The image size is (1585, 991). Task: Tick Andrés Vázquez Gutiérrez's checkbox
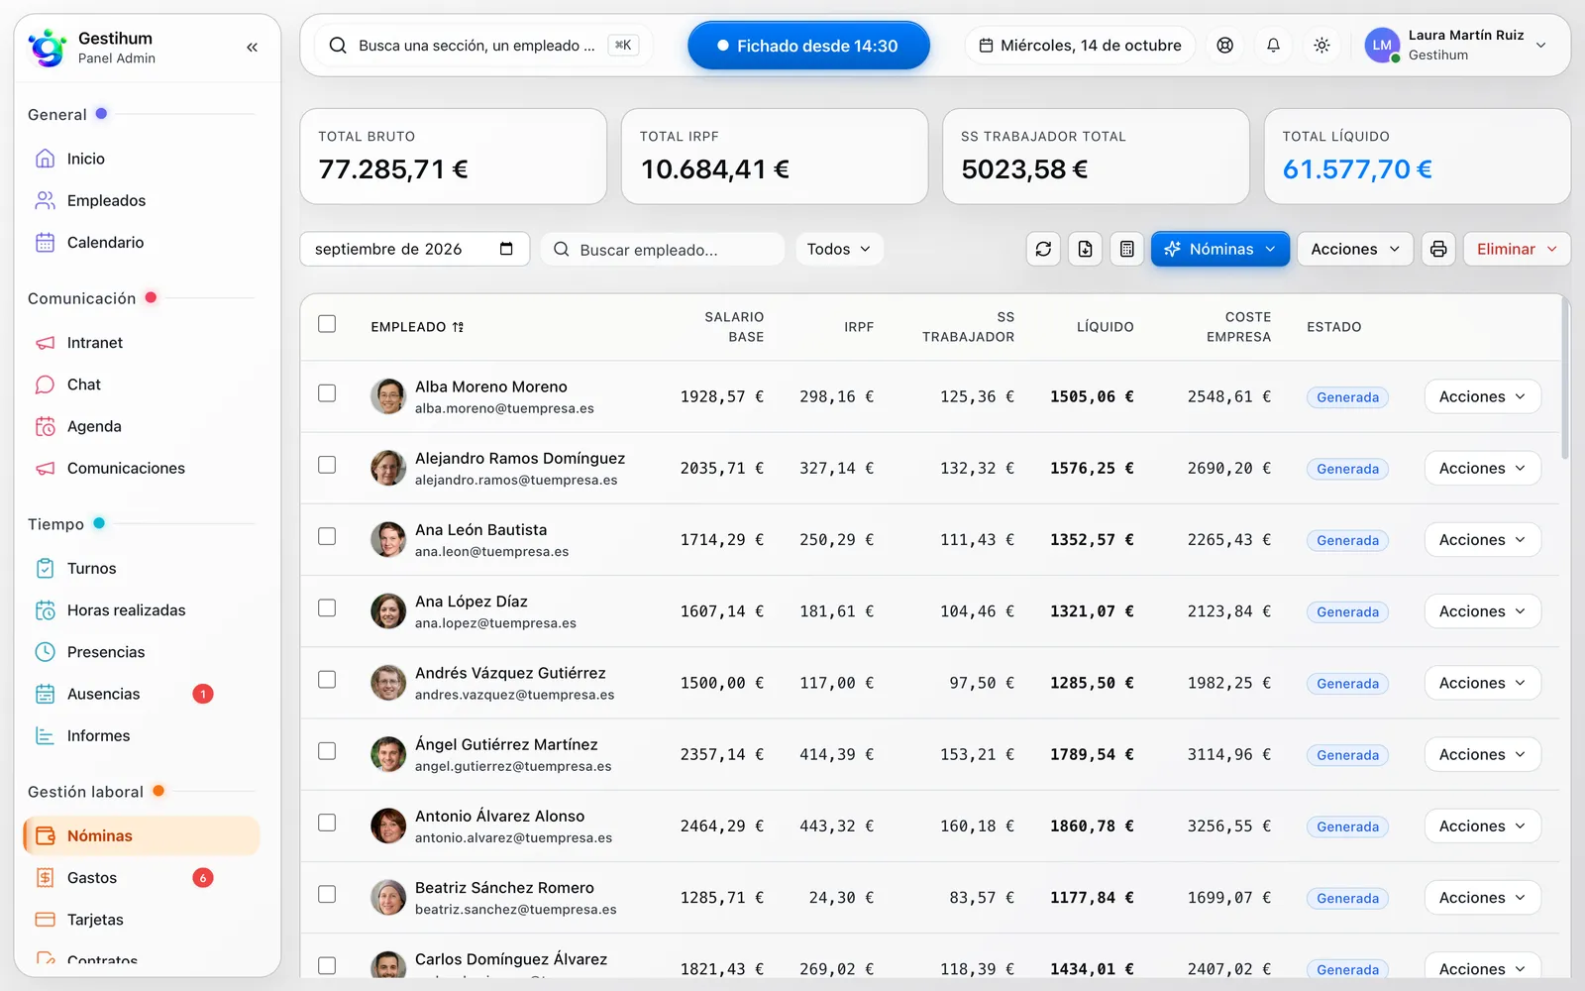pyautogui.click(x=327, y=679)
